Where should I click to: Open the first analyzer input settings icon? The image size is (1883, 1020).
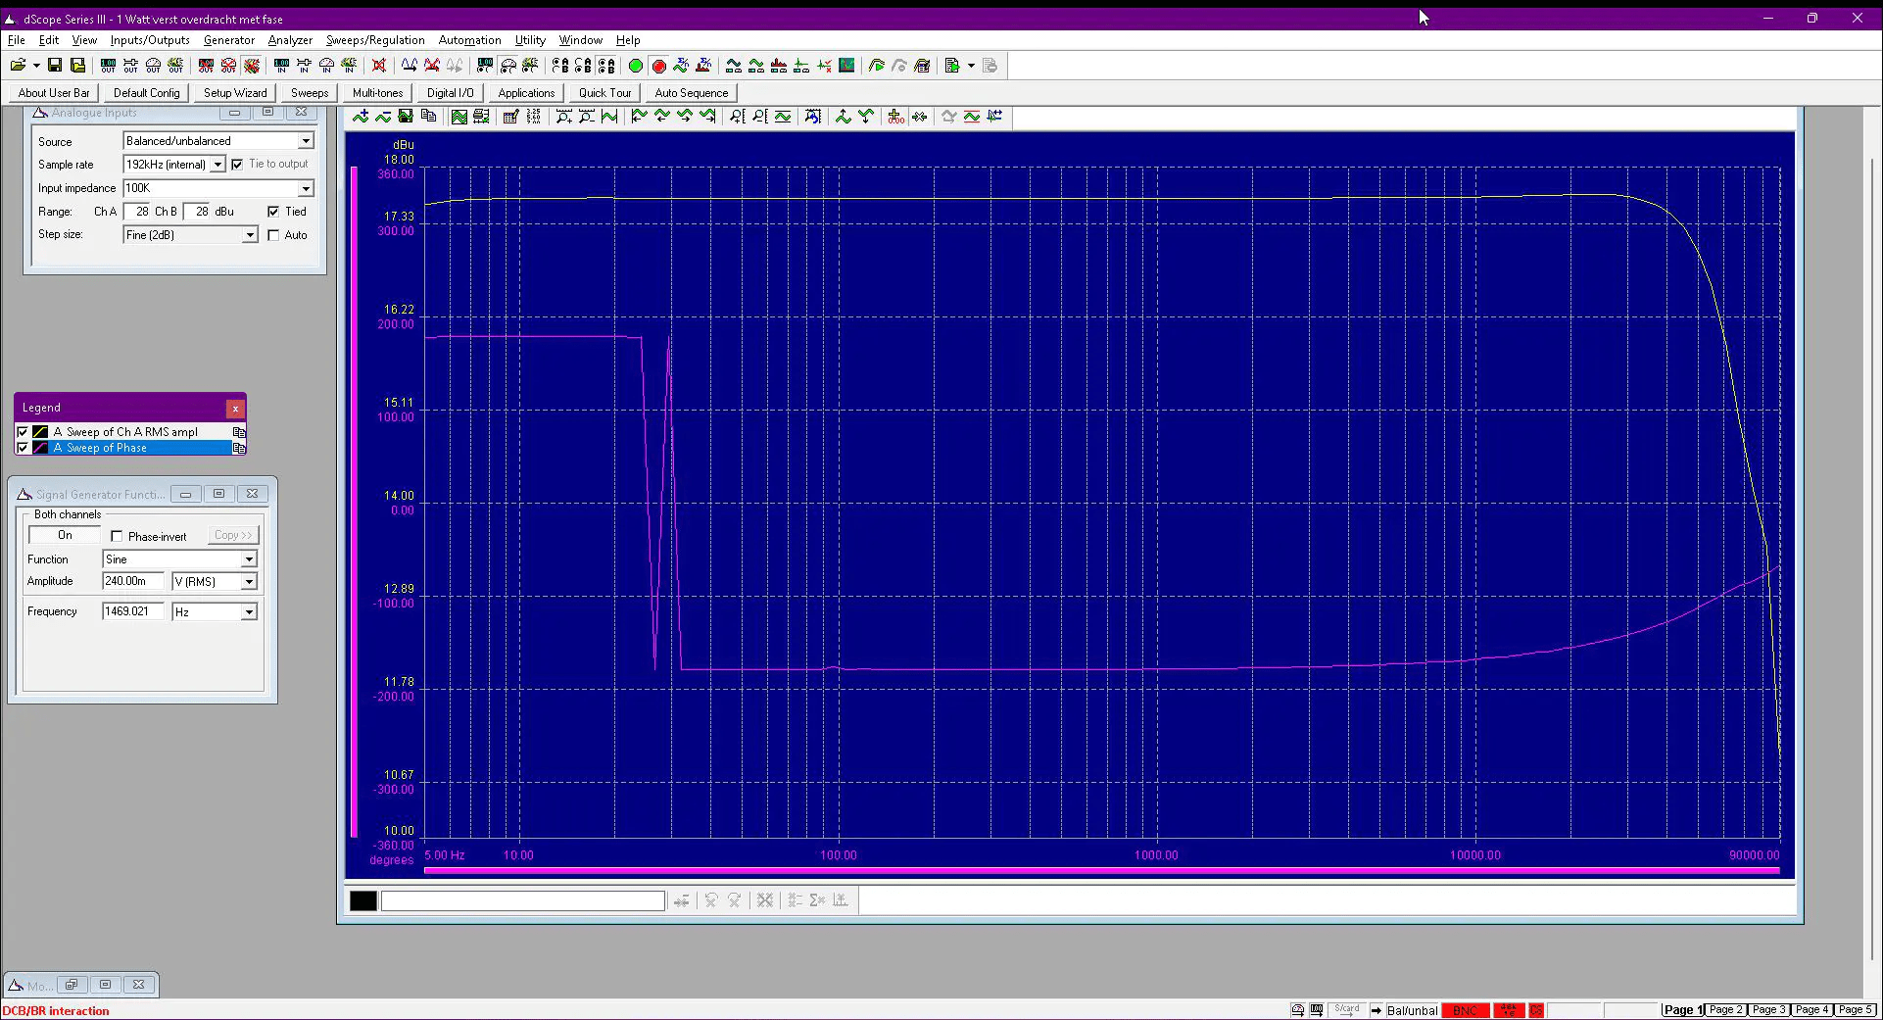point(281,66)
